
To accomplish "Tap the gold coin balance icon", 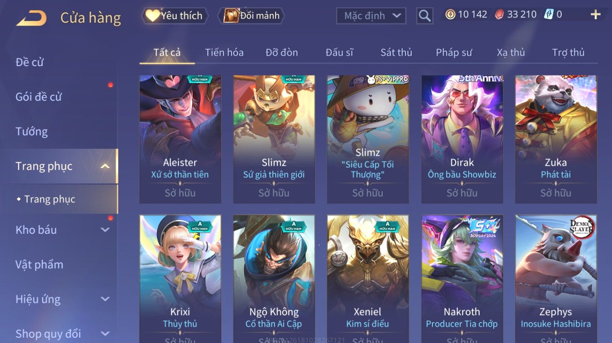I will point(450,15).
